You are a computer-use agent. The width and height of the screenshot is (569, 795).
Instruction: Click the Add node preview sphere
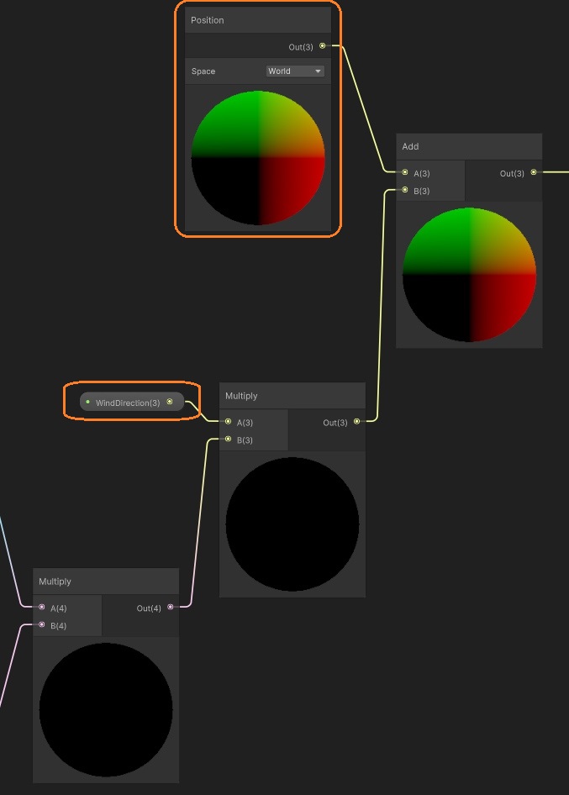(x=469, y=275)
